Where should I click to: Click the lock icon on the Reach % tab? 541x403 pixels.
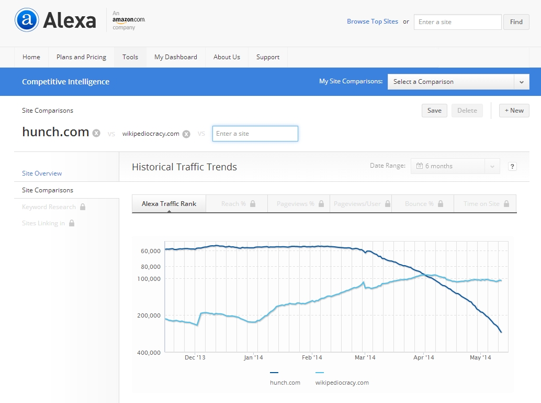coord(253,204)
